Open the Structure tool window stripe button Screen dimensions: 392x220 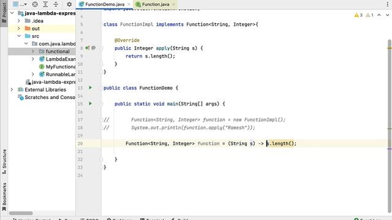click(x=4, y=161)
